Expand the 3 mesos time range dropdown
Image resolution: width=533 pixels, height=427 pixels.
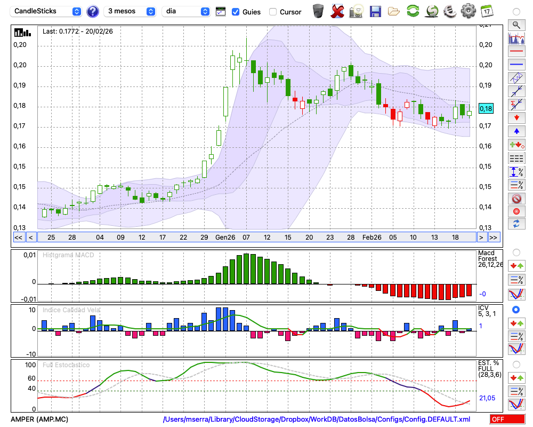tap(131, 11)
